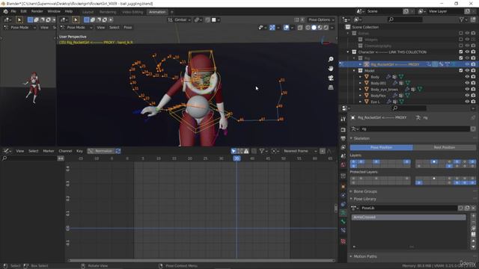
Task: Open the Pose Mode dropdown in the main viewport
Action: pos(76,28)
